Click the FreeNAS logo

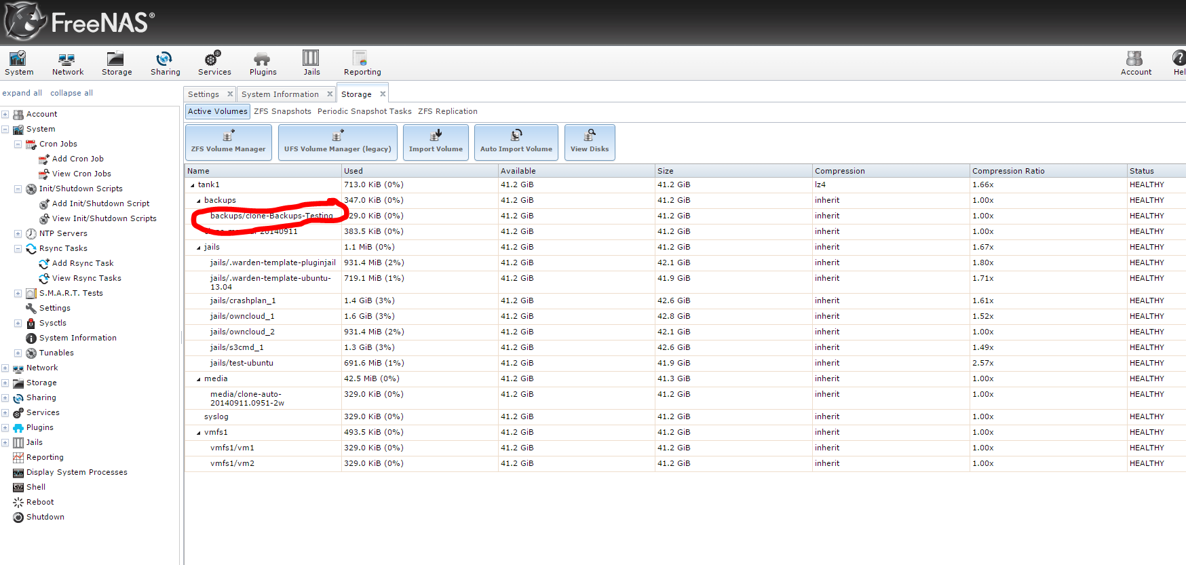pyautogui.click(x=80, y=22)
